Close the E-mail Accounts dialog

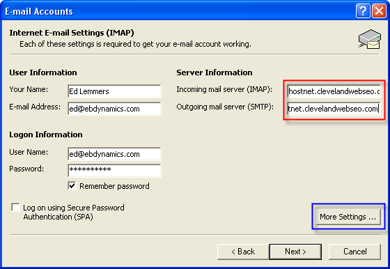pos(379,11)
